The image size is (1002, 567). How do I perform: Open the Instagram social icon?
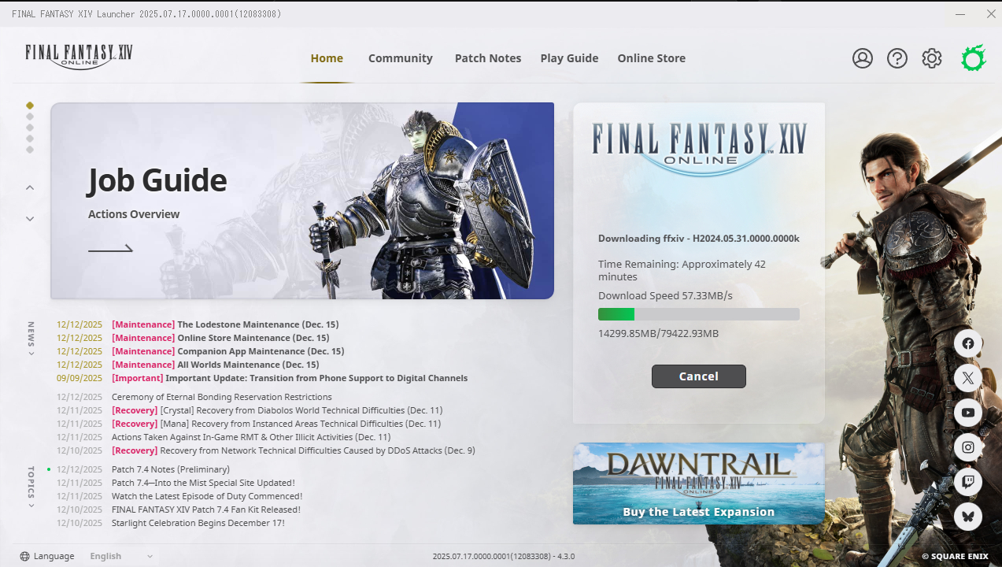968,447
